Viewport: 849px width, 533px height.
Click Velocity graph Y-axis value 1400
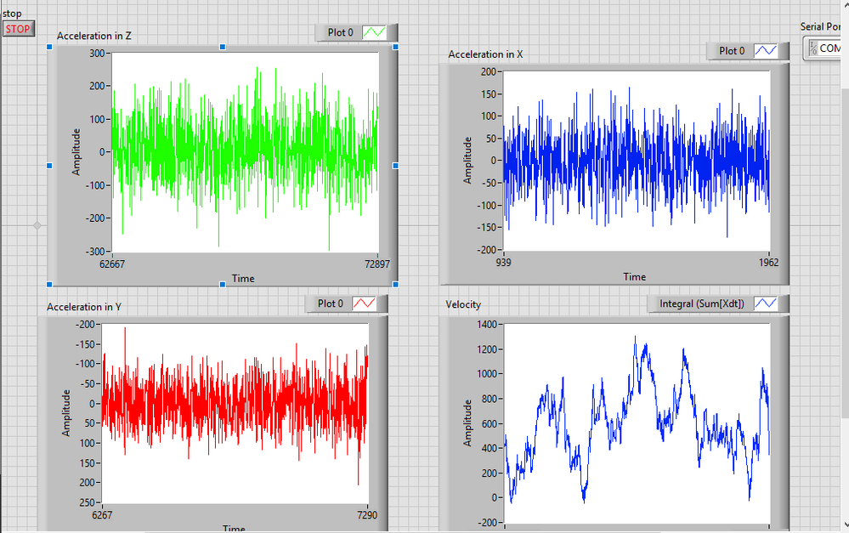(x=487, y=325)
